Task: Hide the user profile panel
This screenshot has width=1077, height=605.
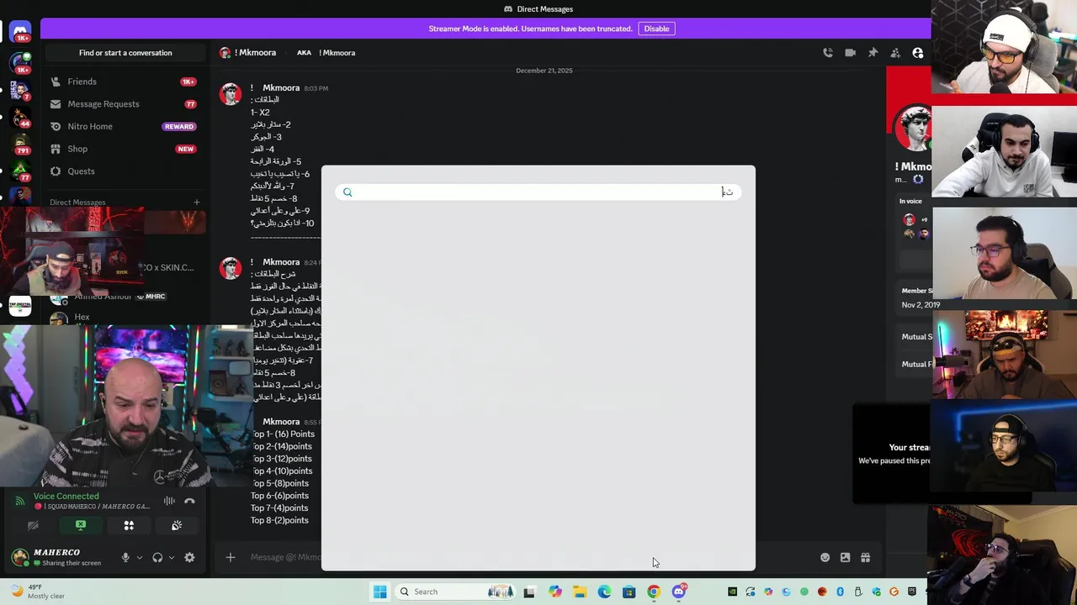Action: (x=918, y=53)
